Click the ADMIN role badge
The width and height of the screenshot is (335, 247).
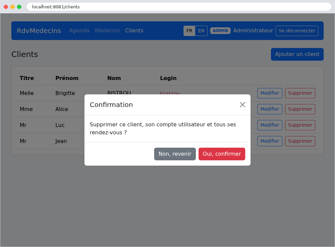220,31
